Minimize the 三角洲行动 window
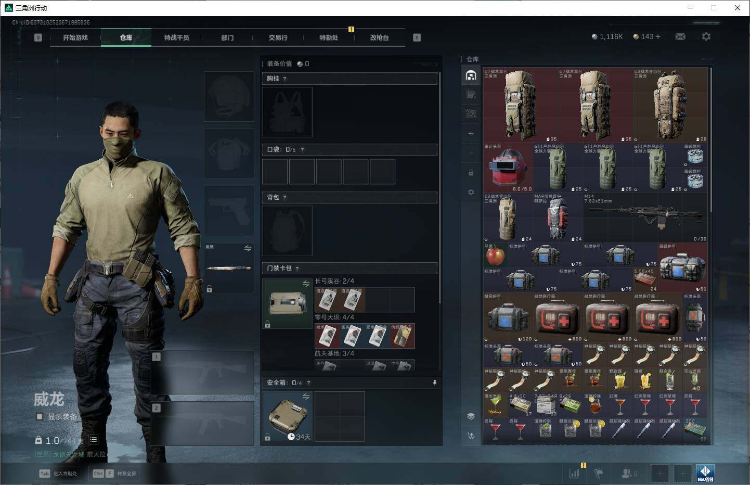The width and height of the screenshot is (750, 485). [690, 8]
